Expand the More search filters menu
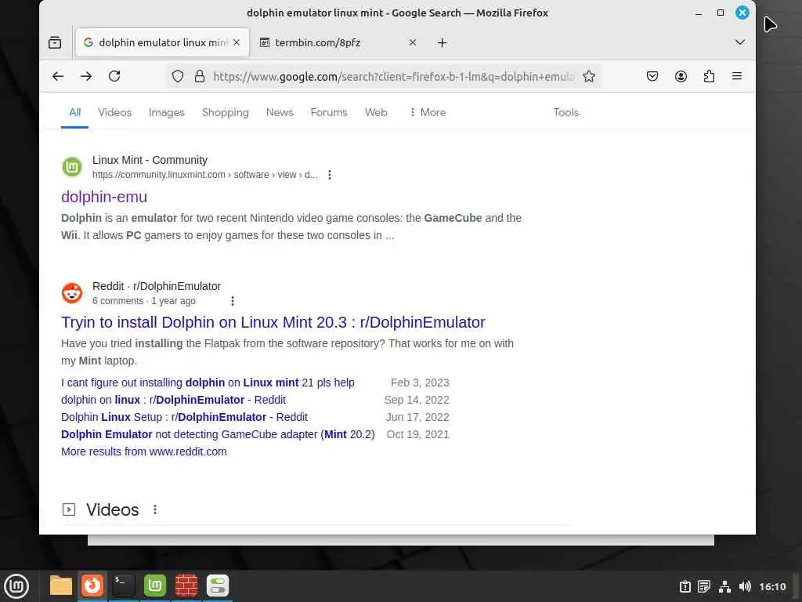802x602 pixels. coord(428,112)
